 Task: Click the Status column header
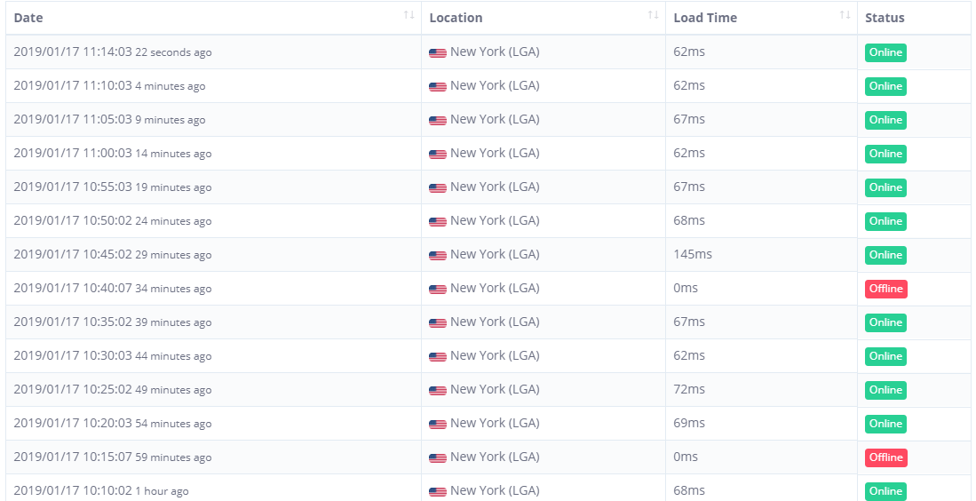885,18
